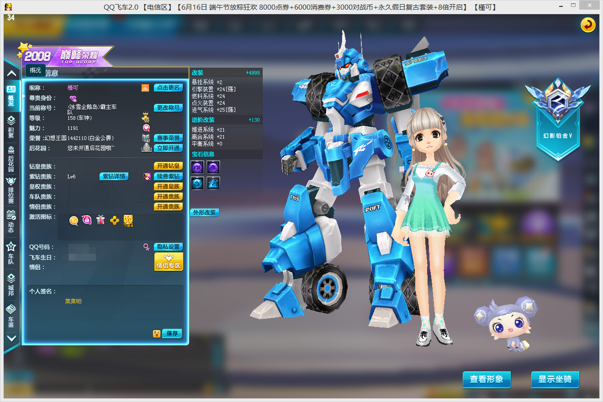The width and height of the screenshot is (603, 402).
Task: Click the 外形改装 appearance mod button
Action: pyautogui.click(x=204, y=213)
